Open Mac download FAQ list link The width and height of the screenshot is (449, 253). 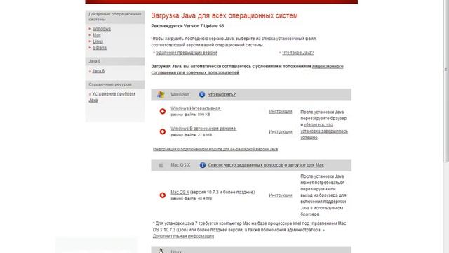pyautogui.click(x=266, y=165)
